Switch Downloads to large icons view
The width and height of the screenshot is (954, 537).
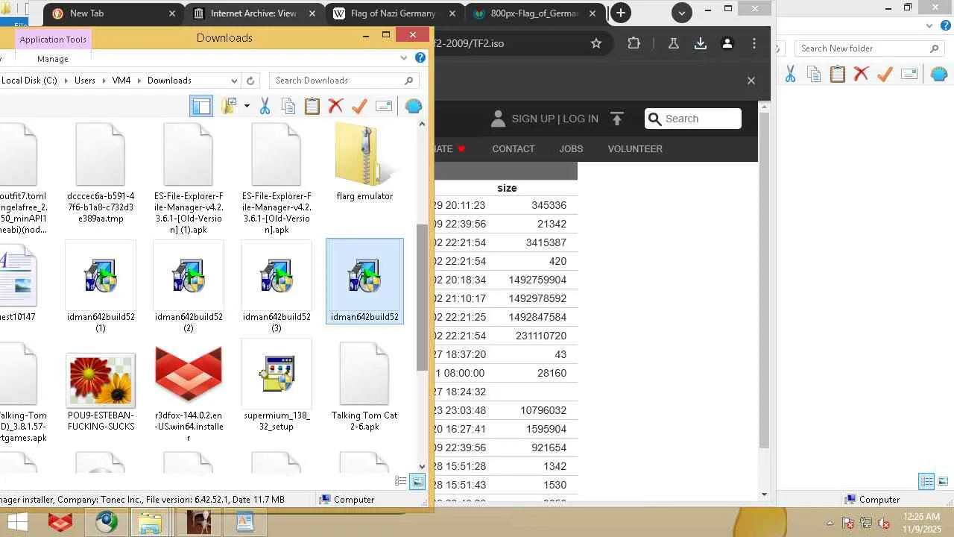coord(417,482)
